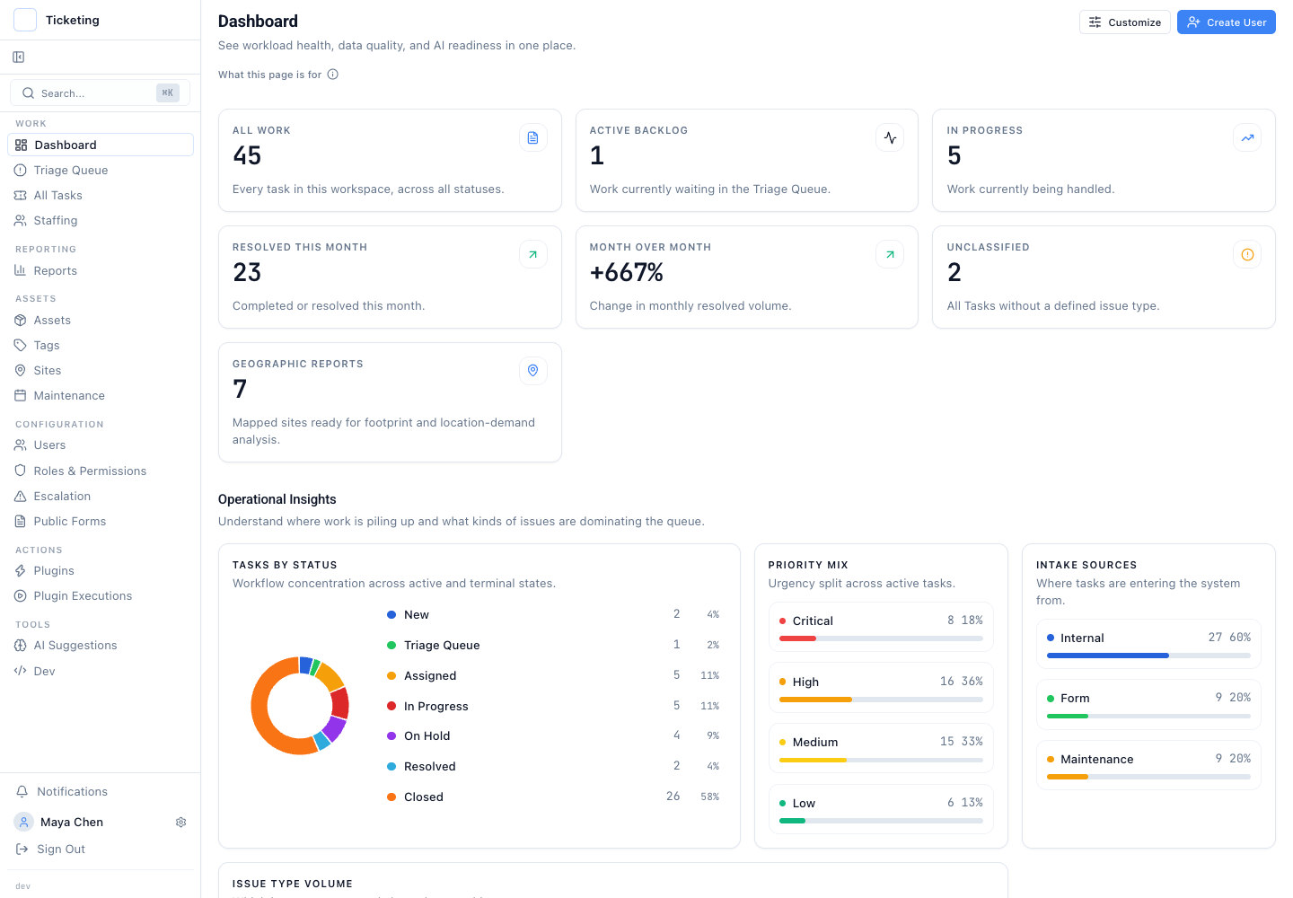Click the In Progress trend icon
The height and width of the screenshot is (898, 1293).
(1247, 137)
